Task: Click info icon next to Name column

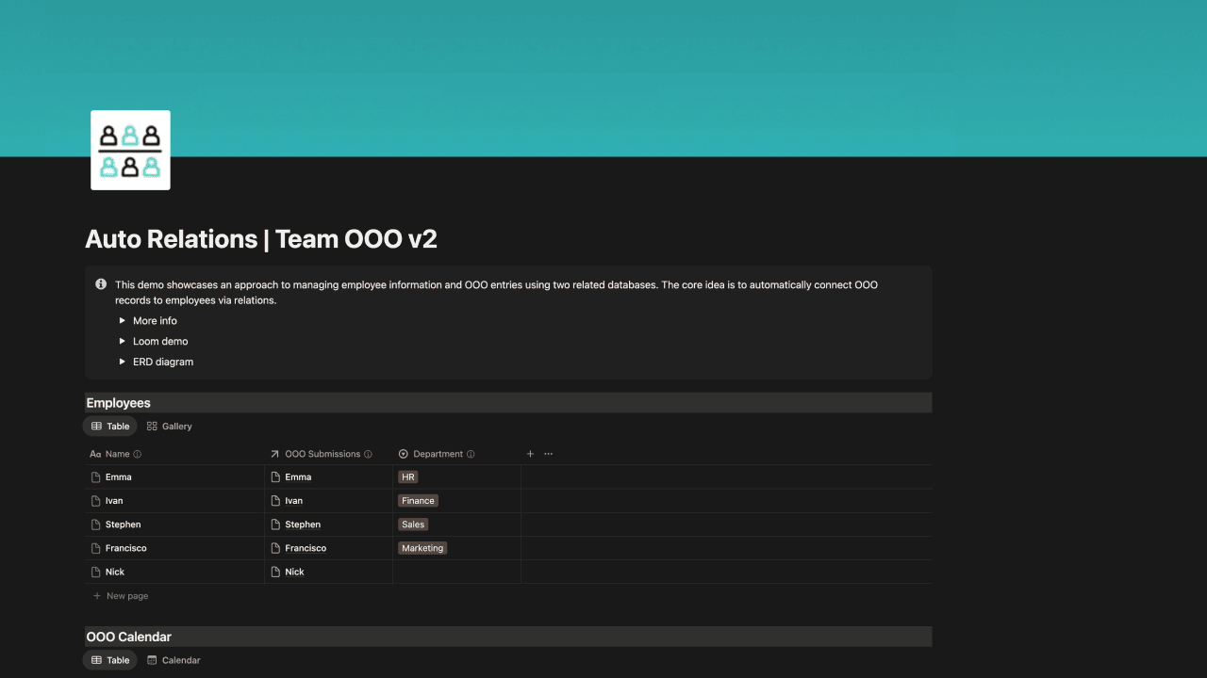Action: tap(138, 454)
